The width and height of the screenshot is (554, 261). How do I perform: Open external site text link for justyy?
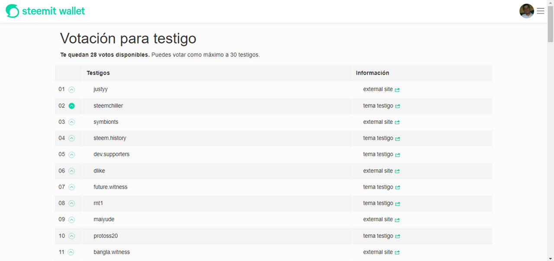click(x=378, y=89)
